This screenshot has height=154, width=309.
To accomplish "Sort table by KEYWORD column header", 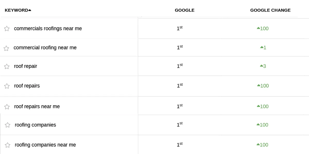I will [x=16, y=10].
